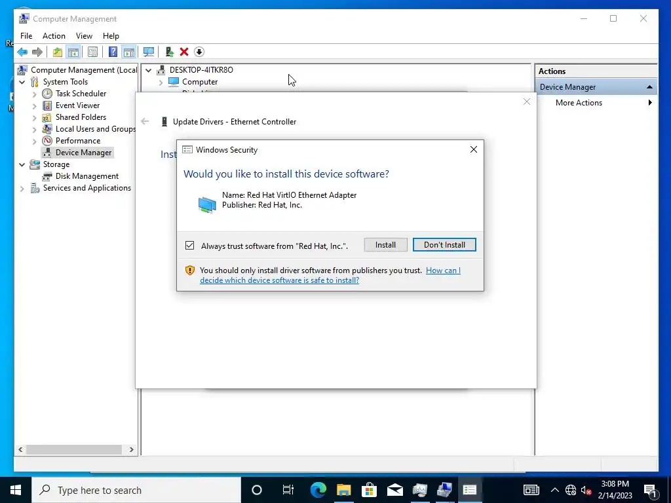Click the Cortana circle icon on taskbar
Viewport: 671px width, 503px height.
click(x=257, y=490)
